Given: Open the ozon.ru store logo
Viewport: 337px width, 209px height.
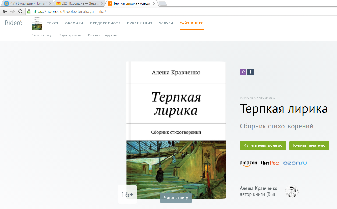Looking at the screenshot, I should point(295,163).
